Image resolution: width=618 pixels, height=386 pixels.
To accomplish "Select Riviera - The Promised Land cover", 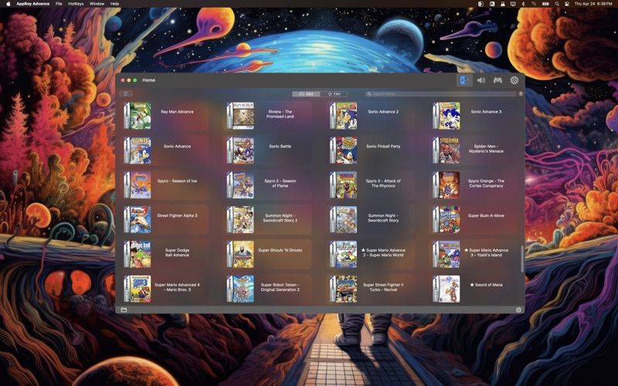I will [x=240, y=116].
